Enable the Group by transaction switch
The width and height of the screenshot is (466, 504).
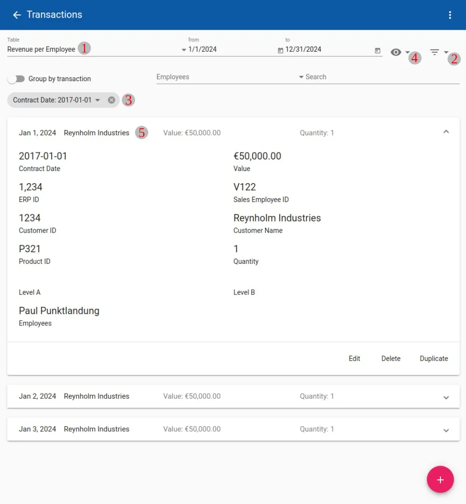click(16, 78)
